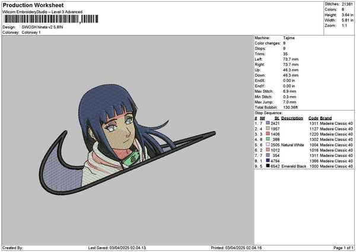Click the Hinata swoosh embroidery design preview
This screenshot has height=252, width=356.
click(127, 140)
